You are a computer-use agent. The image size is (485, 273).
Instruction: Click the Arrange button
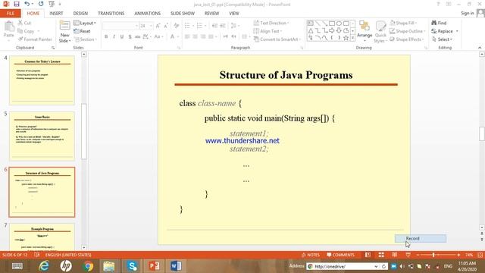click(x=365, y=31)
